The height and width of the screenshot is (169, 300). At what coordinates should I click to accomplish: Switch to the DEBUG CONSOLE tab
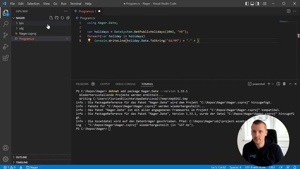click(x=125, y=84)
